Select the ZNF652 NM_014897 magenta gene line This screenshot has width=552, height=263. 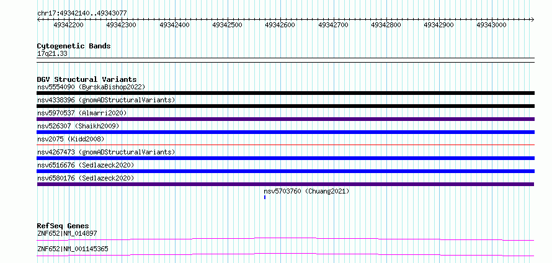[285, 239]
